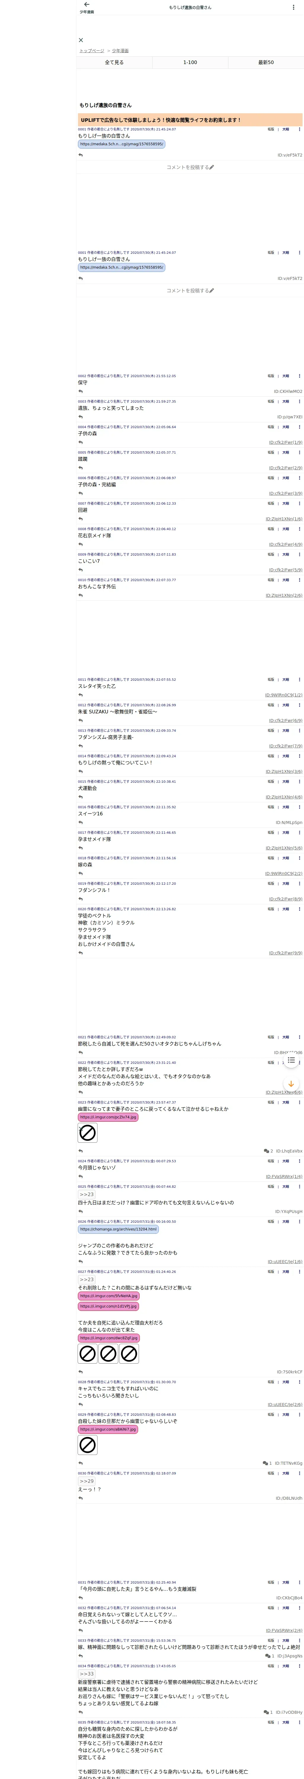Image resolution: width=304 pixels, height=1779 pixels.
Task: Open three-dot menu of post 0018
Action: pos(299,858)
